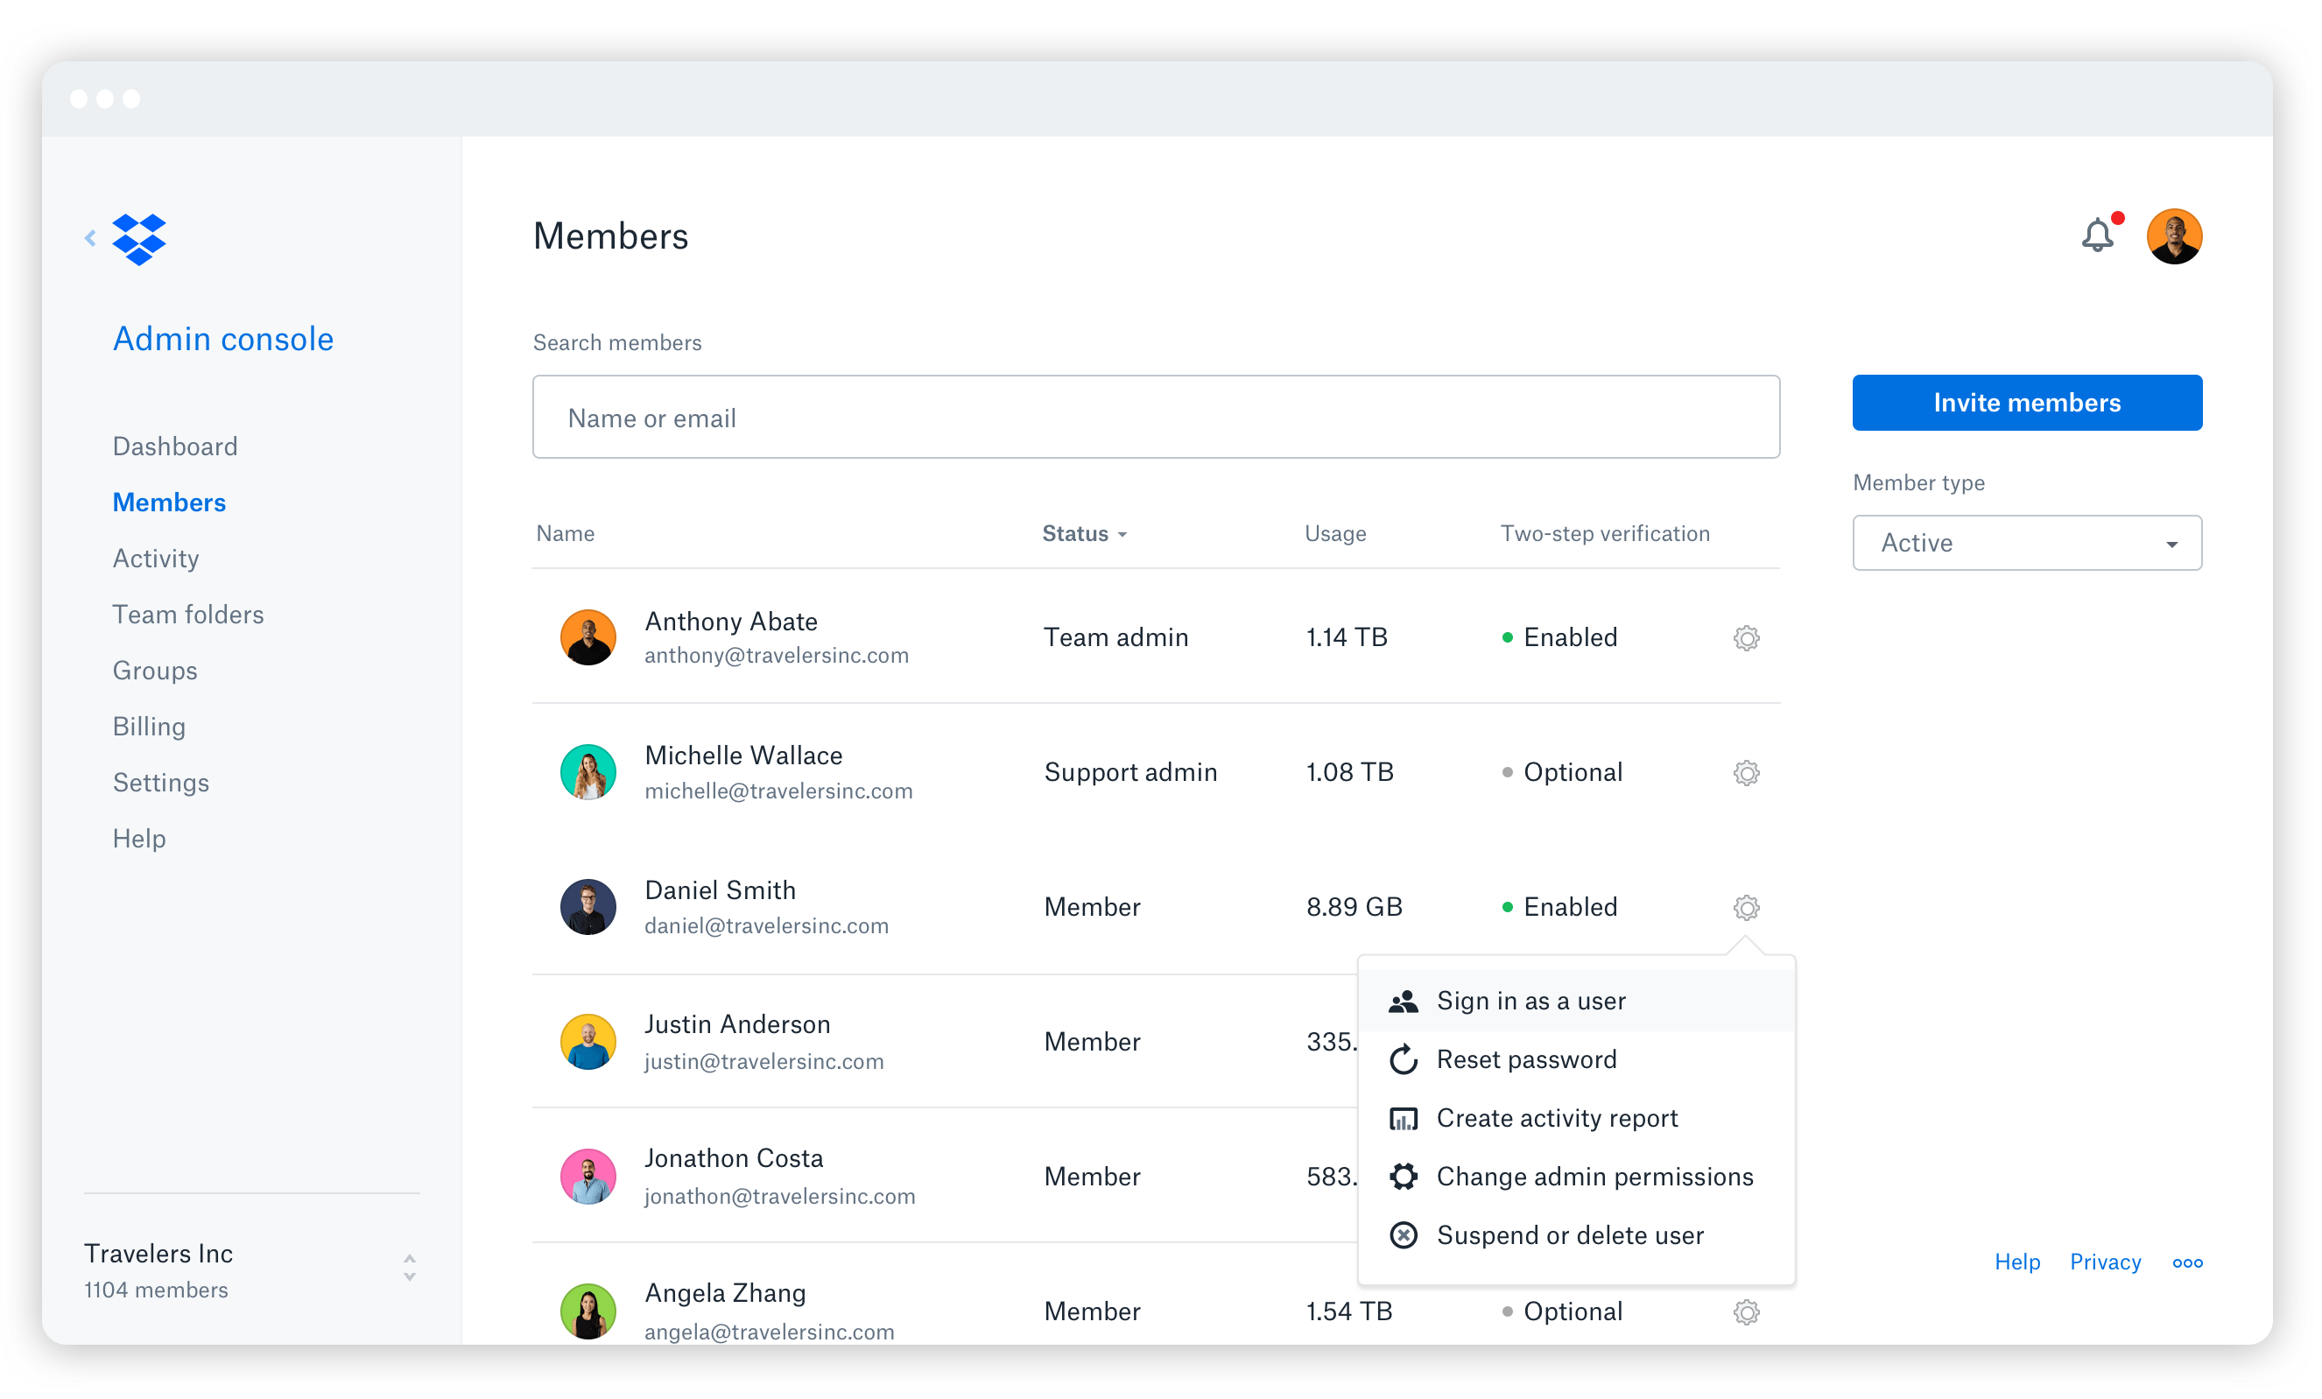
Task: Click the Suspend or delete user icon
Action: [1404, 1235]
